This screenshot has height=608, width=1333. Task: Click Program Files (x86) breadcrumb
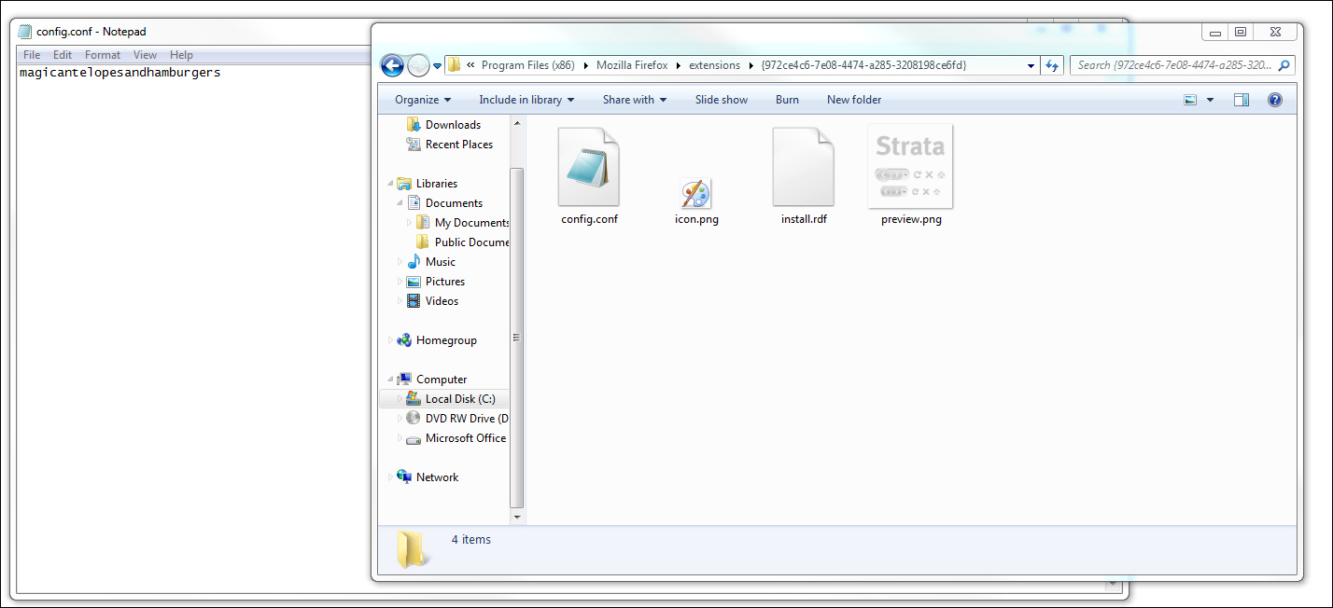click(528, 65)
